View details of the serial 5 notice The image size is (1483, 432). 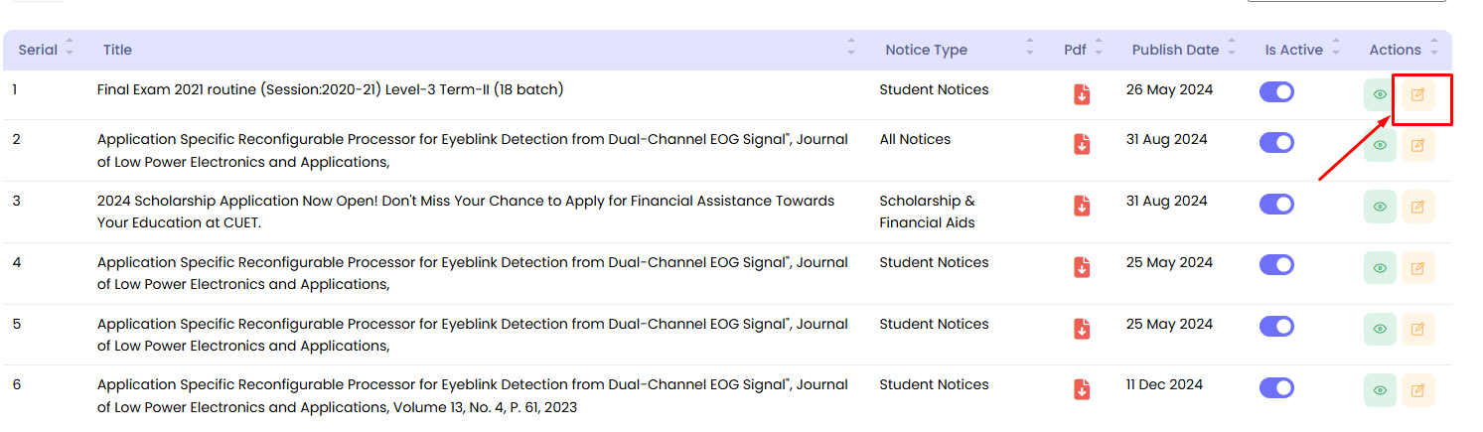pos(1380,329)
